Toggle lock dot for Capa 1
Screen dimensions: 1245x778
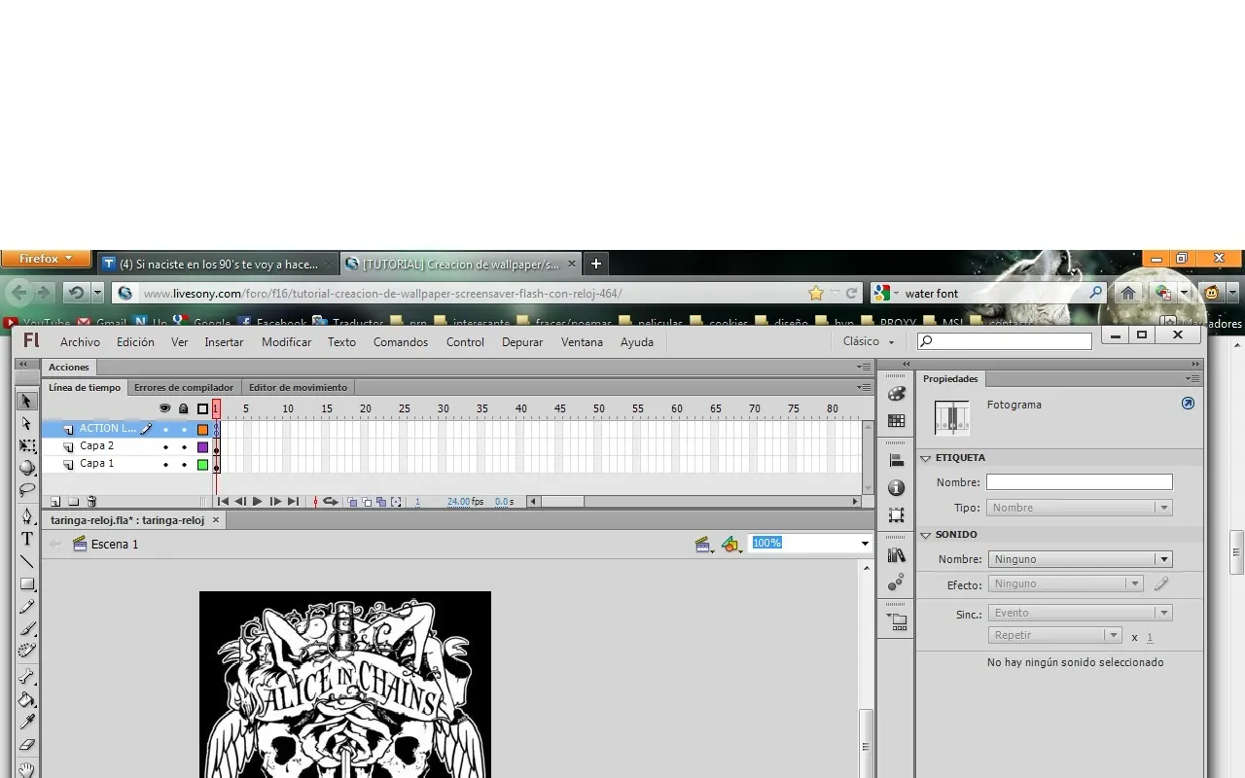click(x=184, y=465)
